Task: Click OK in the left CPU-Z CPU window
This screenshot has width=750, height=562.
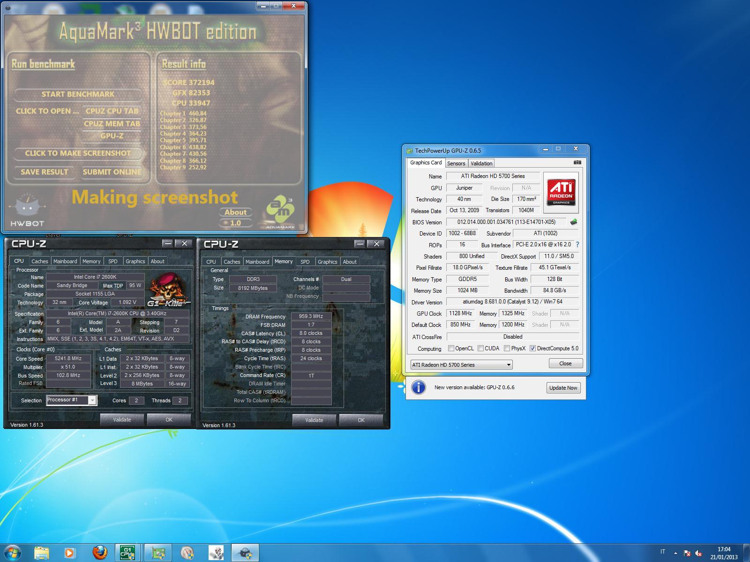Action: (x=169, y=420)
